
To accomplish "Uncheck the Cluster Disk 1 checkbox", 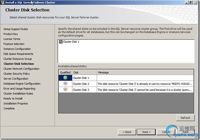I will point(61,42).
